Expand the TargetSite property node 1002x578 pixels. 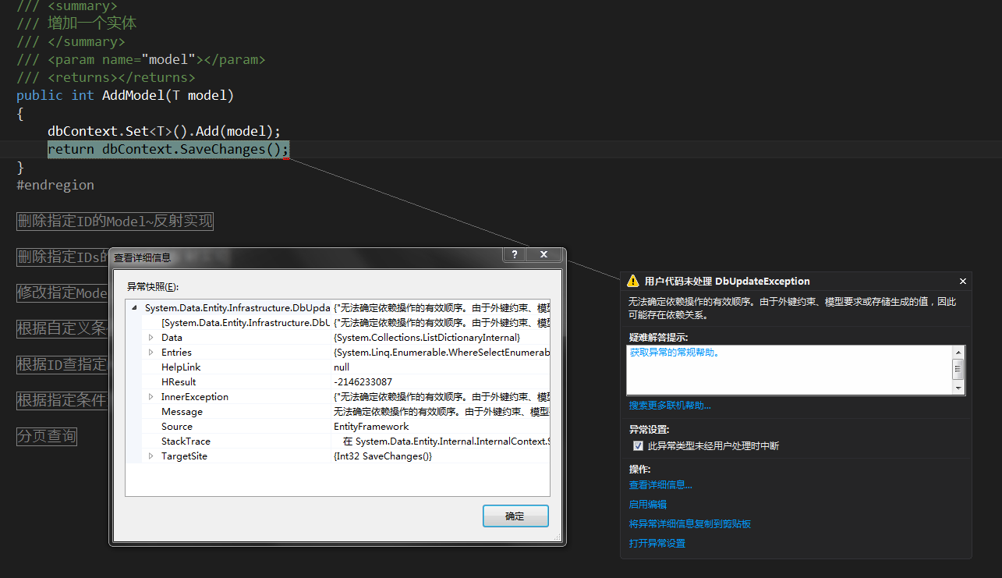pos(151,456)
